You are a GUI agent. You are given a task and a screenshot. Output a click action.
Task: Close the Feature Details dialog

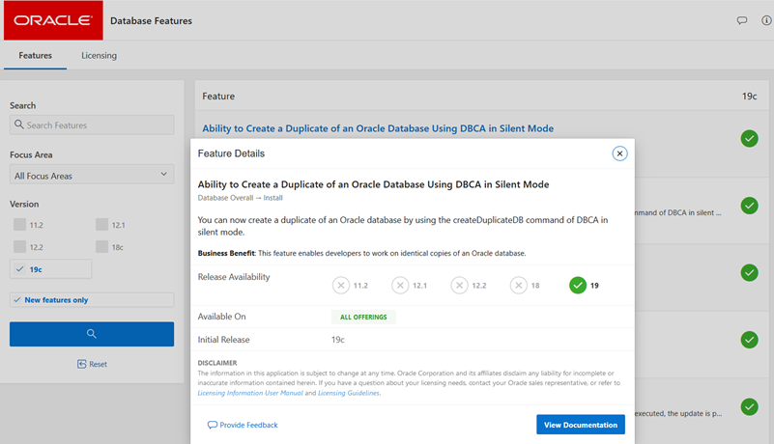pyautogui.click(x=619, y=153)
